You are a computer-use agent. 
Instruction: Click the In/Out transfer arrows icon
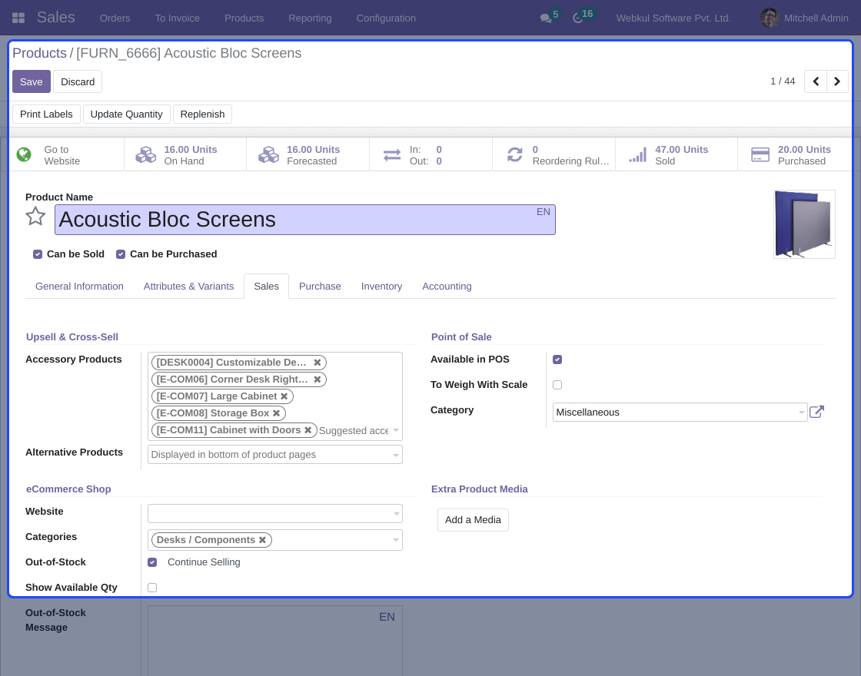click(x=391, y=155)
